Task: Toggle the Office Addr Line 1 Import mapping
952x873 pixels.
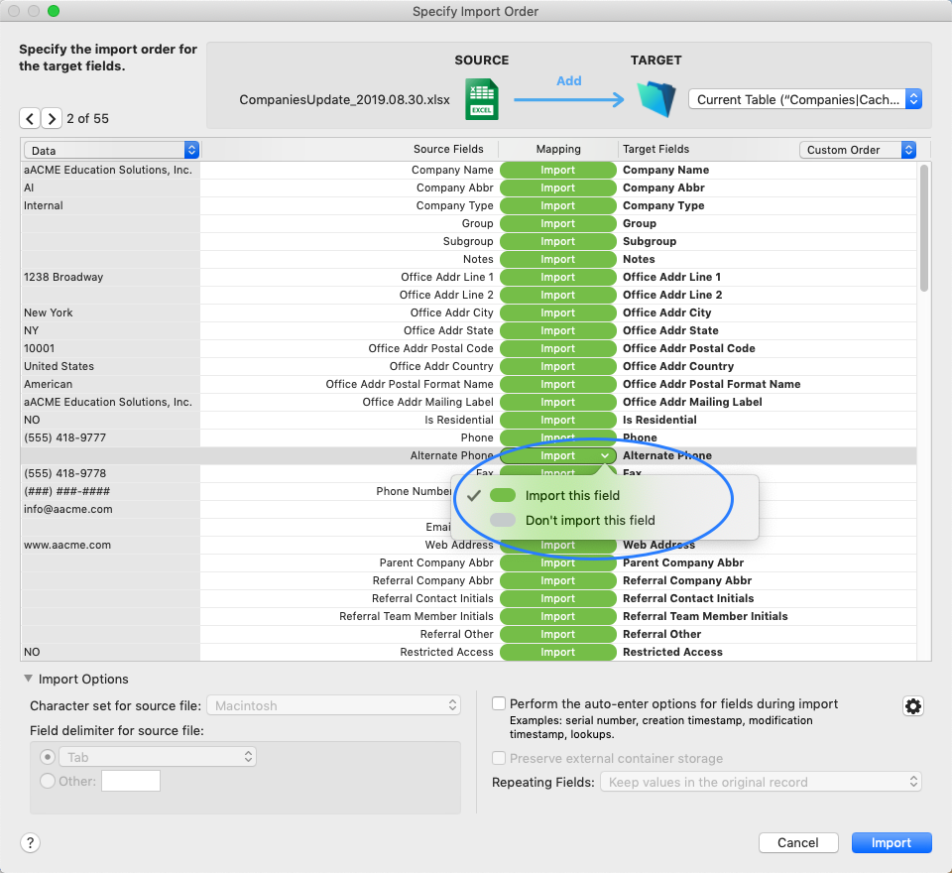Action: [558, 277]
